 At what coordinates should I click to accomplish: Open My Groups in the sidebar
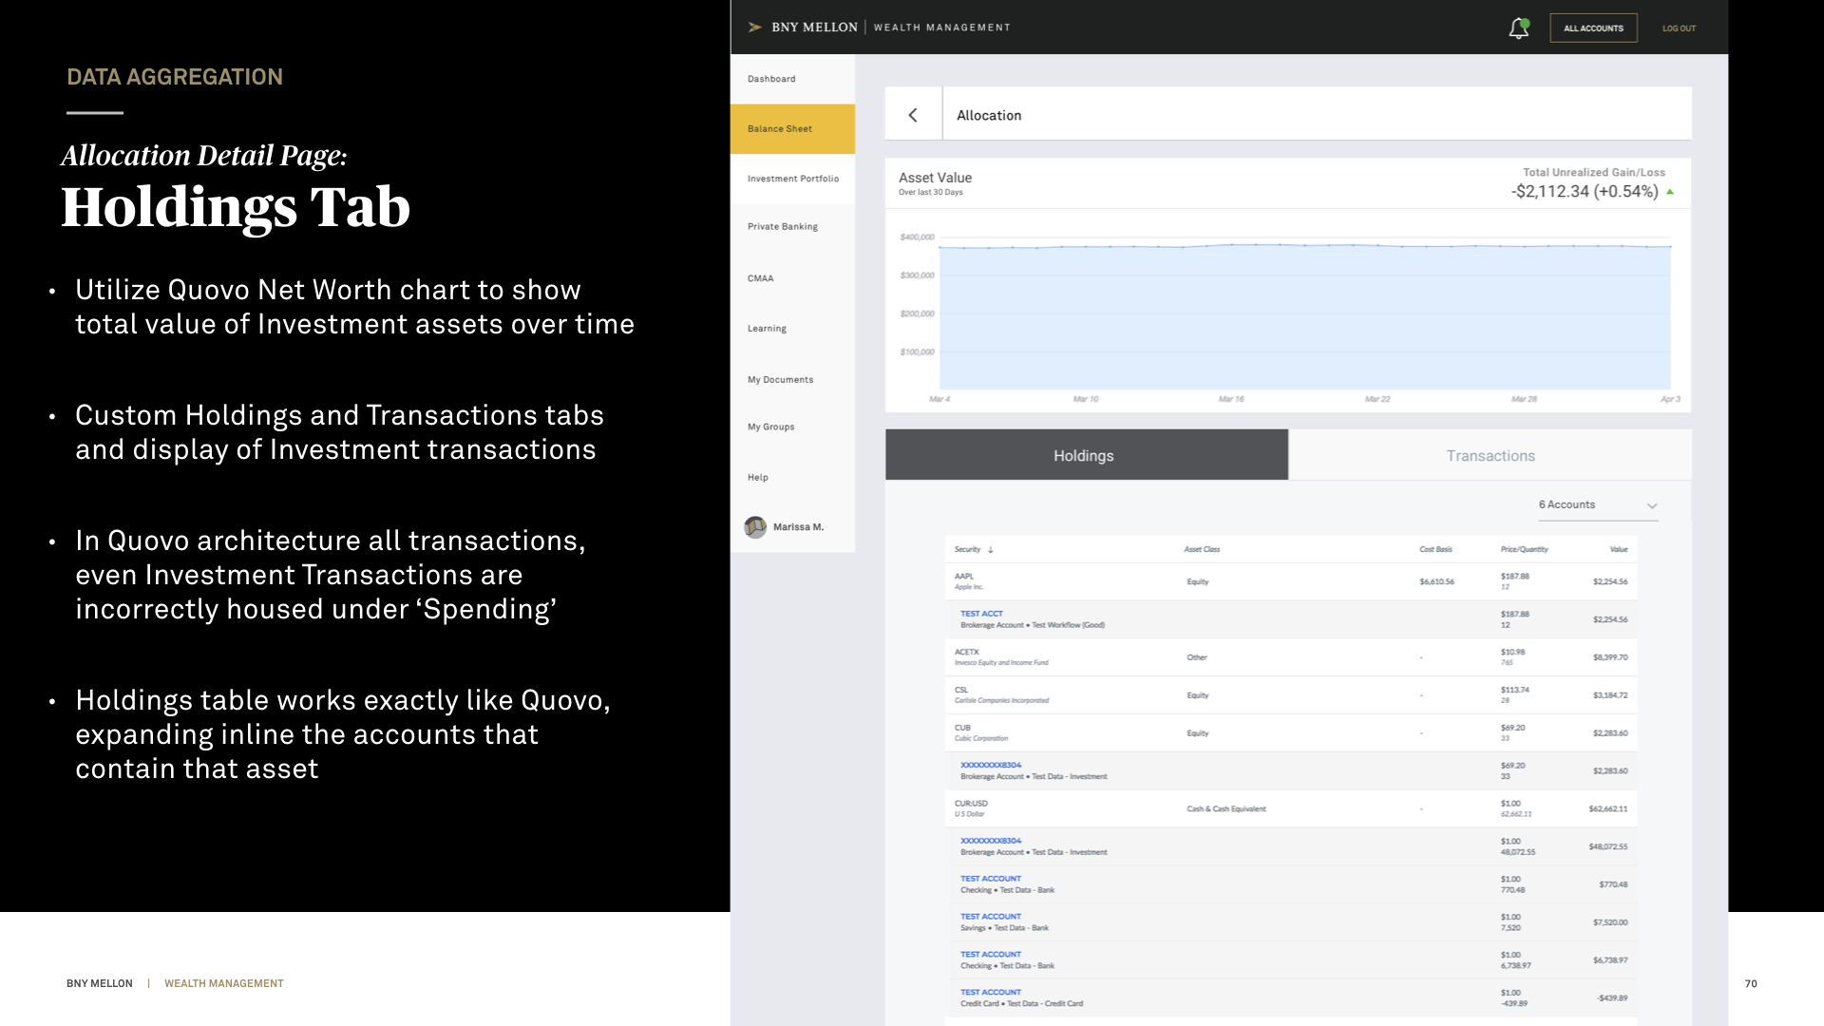click(792, 427)
